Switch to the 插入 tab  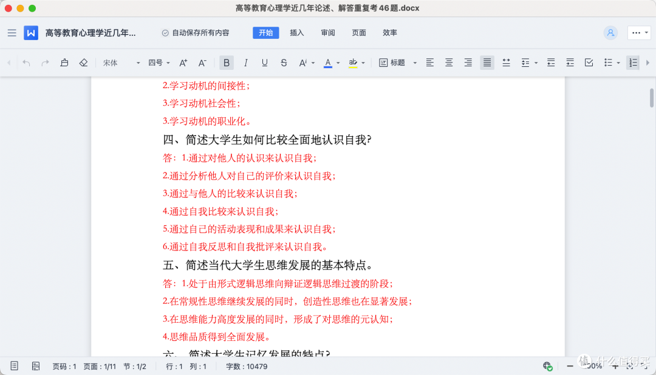coord(296,33)
